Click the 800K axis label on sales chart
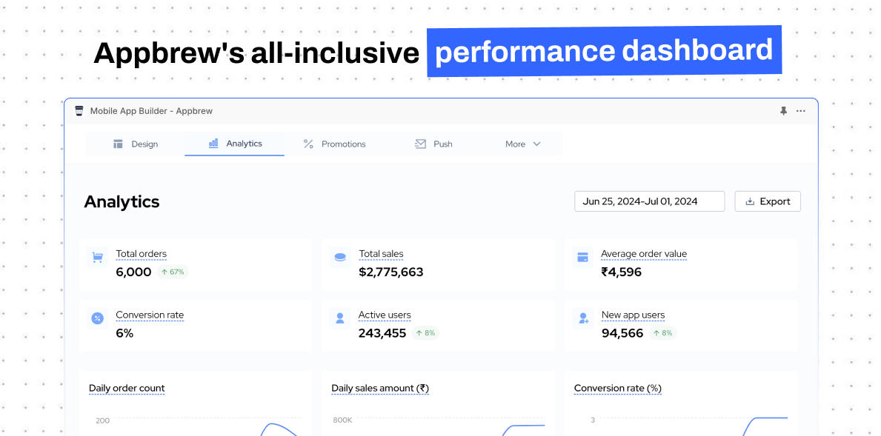The width and height of the screenshot is (881, 436). 343,420
